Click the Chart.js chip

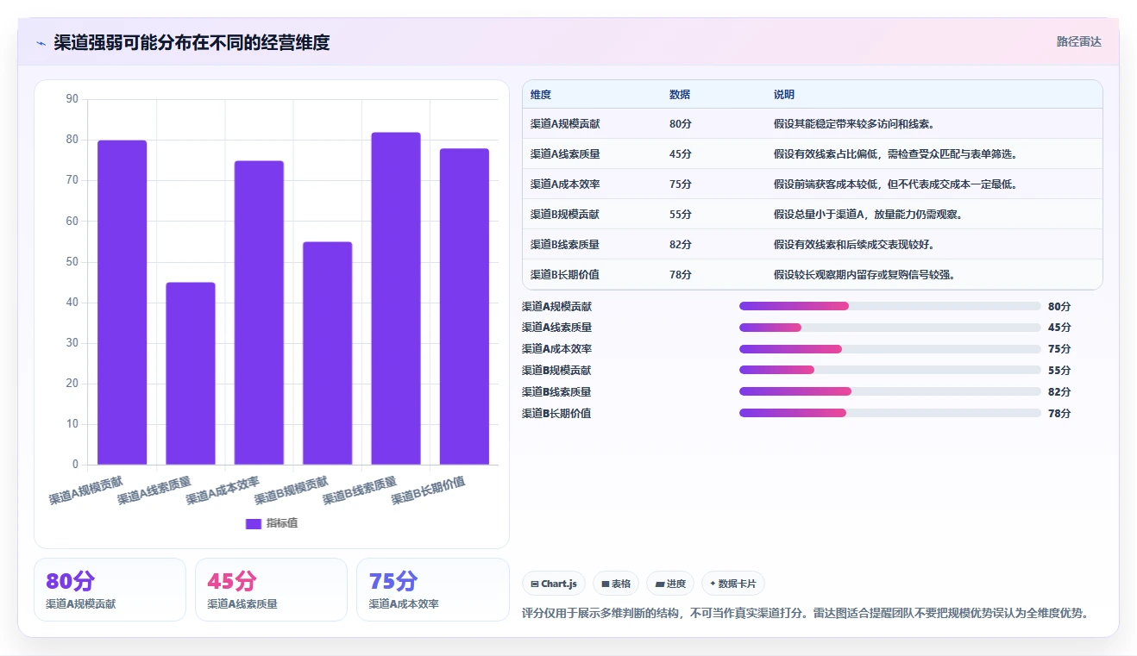[554, 584]
